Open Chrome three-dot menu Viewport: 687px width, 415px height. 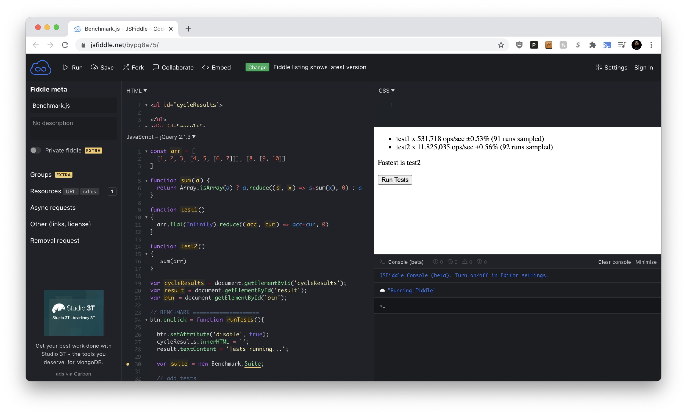click(x=651, y=45)
